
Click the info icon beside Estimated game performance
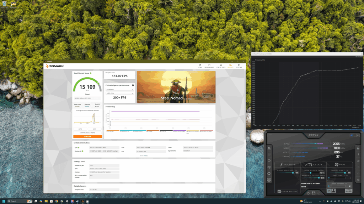(x=133, y=85)
